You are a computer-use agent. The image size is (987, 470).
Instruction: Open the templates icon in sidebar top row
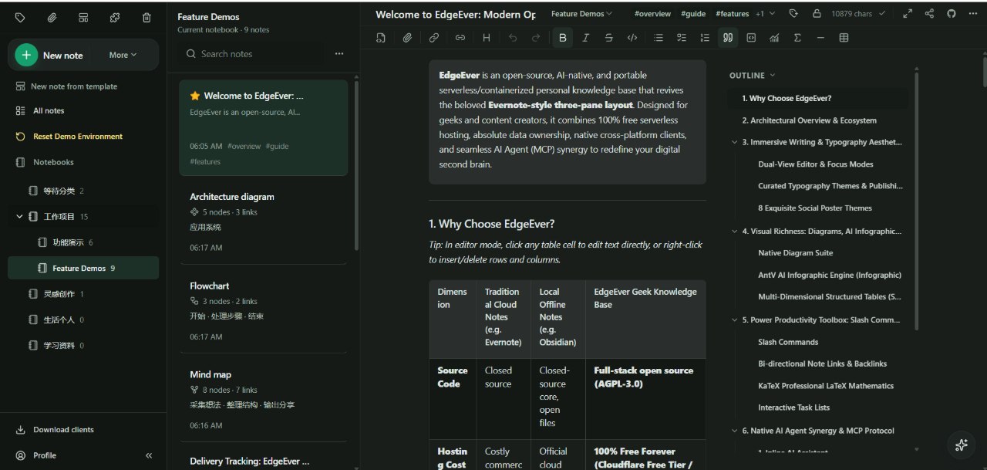pos(83,17)
